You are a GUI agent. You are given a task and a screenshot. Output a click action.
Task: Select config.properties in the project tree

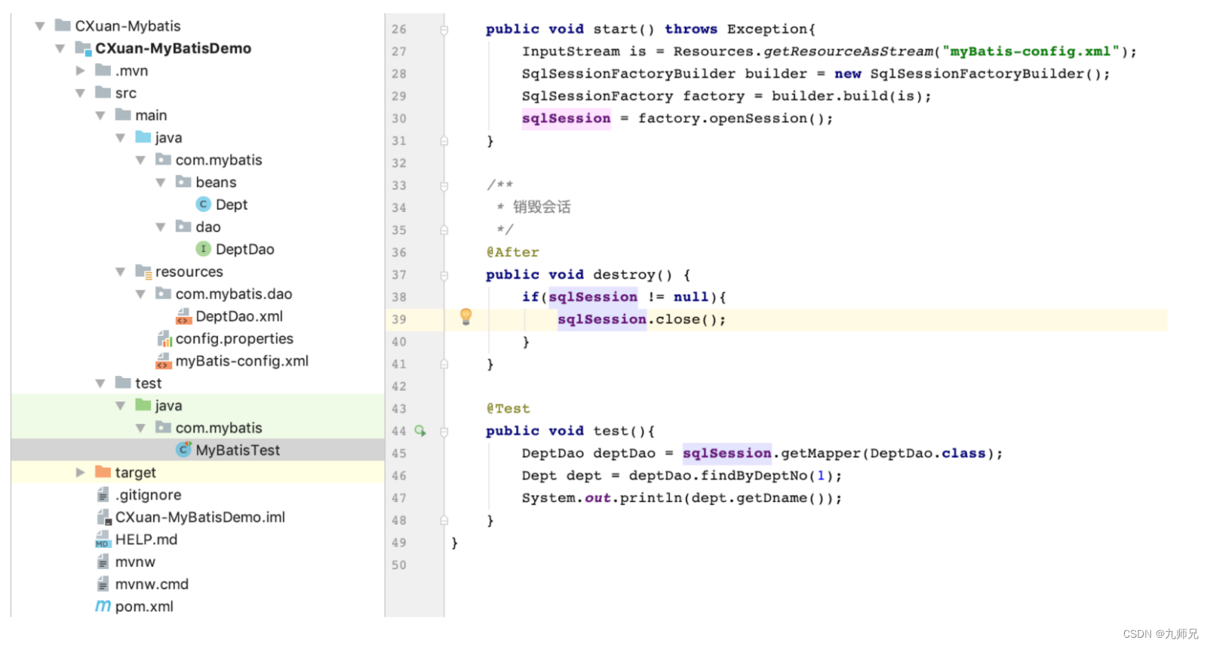point(235,339)
